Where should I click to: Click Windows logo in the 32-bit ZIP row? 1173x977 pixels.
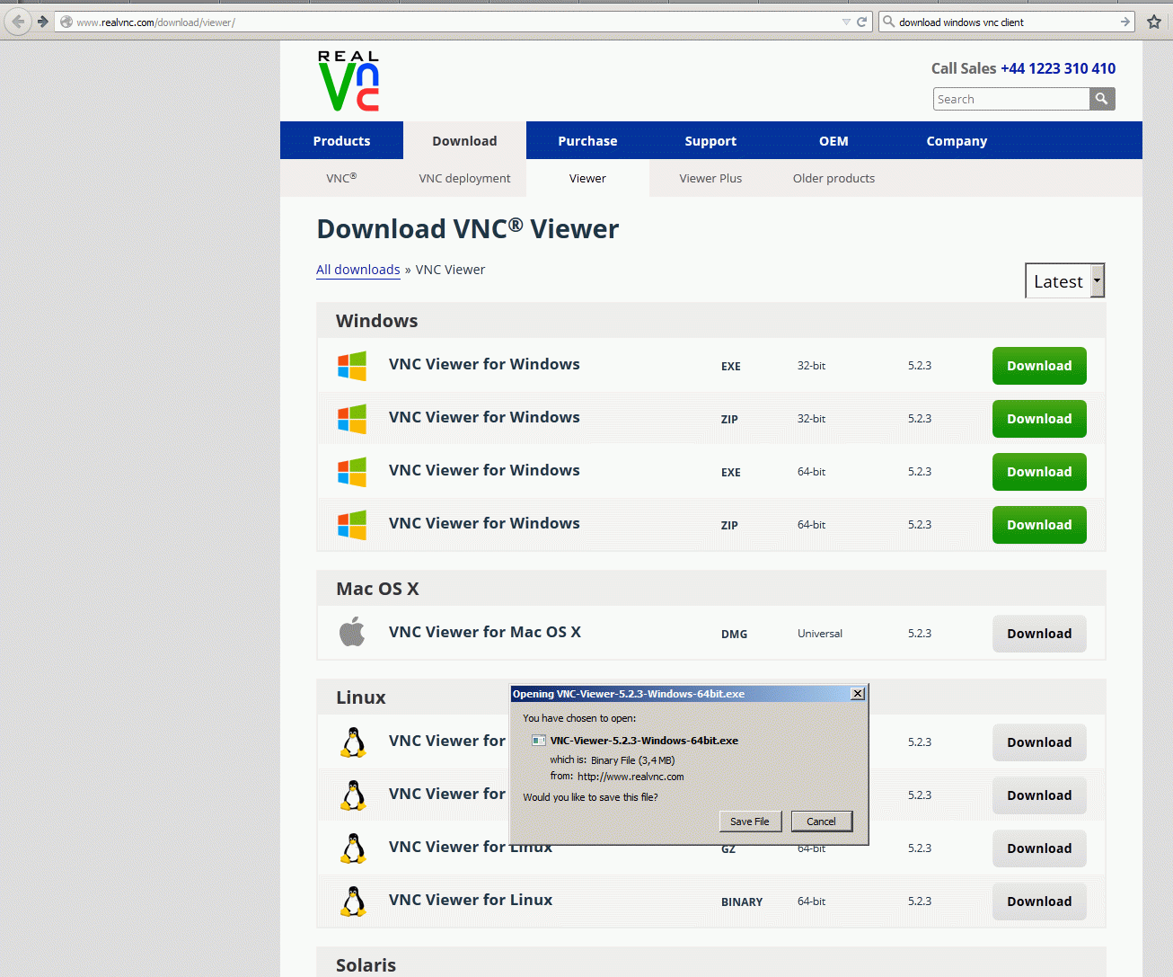[352, 419]
